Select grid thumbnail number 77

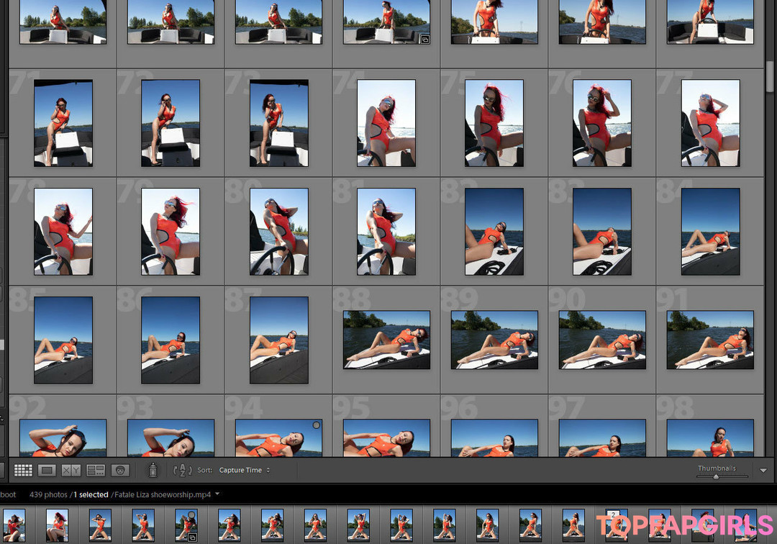pos(710,123)
